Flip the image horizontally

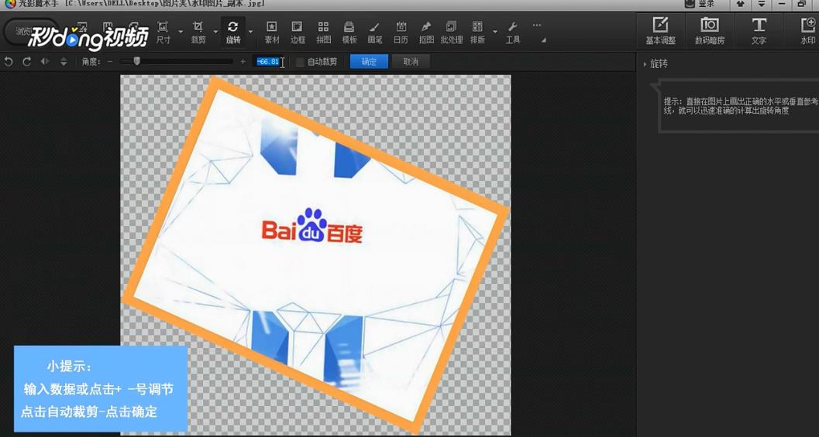[x=45, y=62]
